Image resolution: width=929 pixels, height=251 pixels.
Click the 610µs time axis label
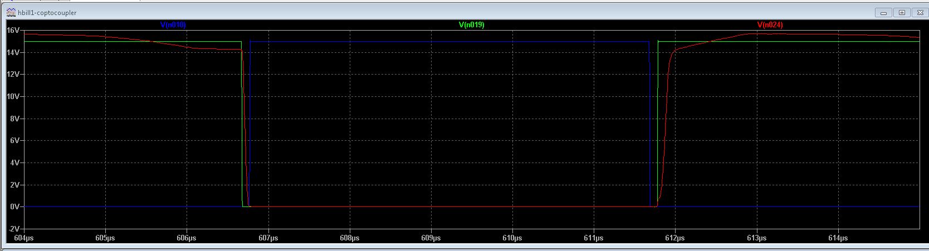coord(512,238)
